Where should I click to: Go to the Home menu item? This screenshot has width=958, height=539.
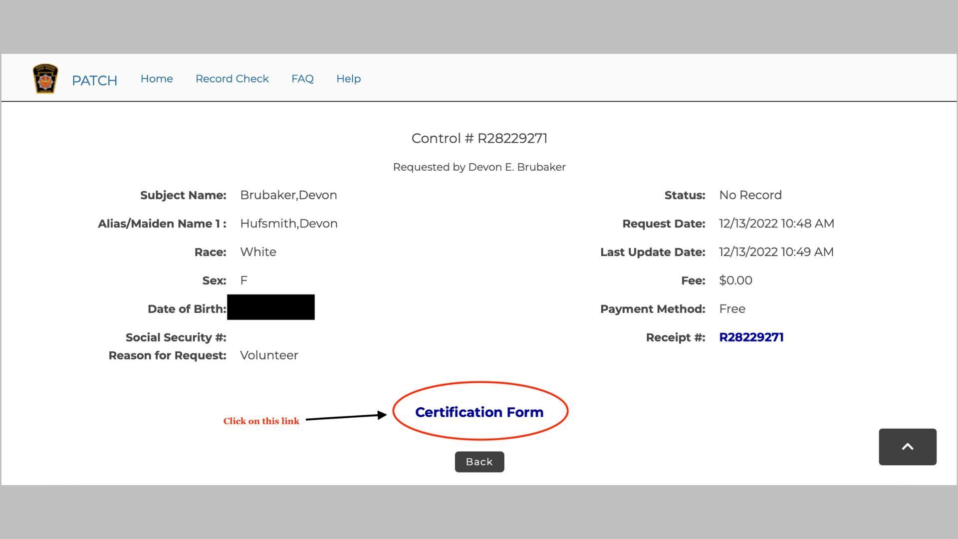click(157, 79)
